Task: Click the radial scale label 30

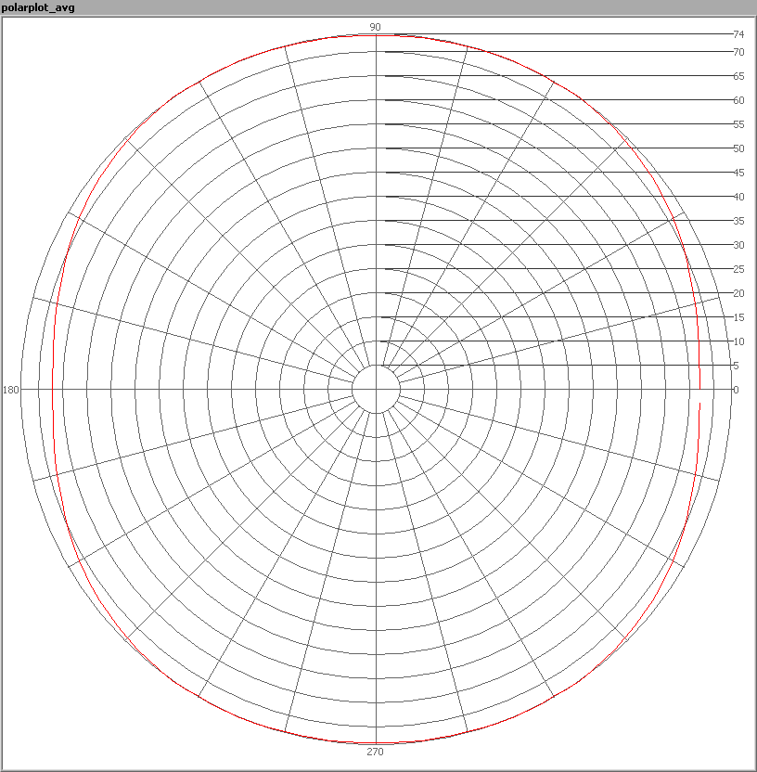Action: 738,245
